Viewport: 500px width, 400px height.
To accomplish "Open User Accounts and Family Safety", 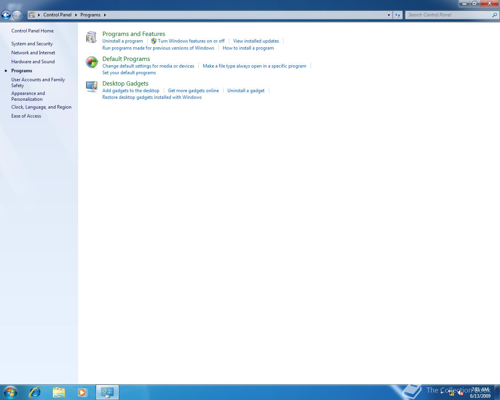I will (x=38, y=82).
